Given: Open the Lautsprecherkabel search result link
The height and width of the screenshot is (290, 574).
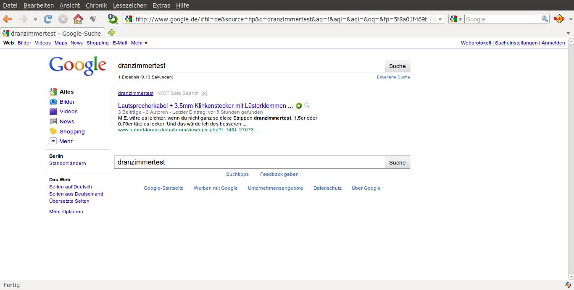Looking at the screenshot, I should point(205,106).
